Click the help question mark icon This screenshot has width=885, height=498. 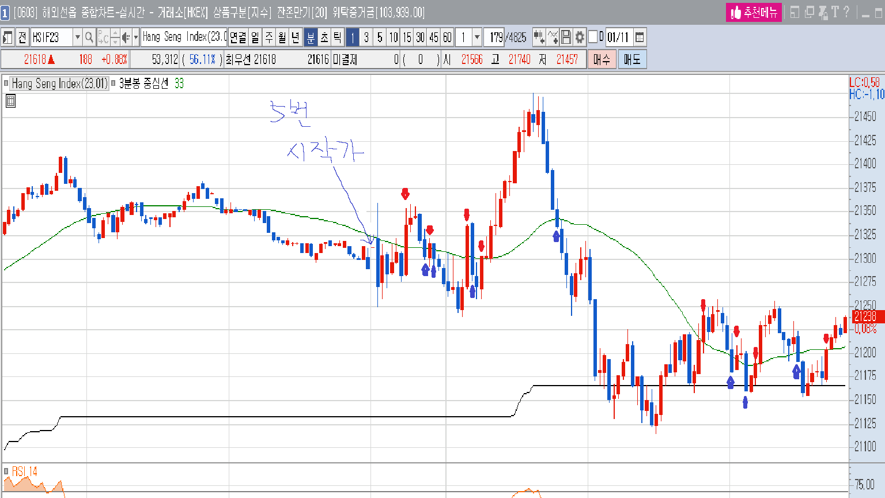846,12
